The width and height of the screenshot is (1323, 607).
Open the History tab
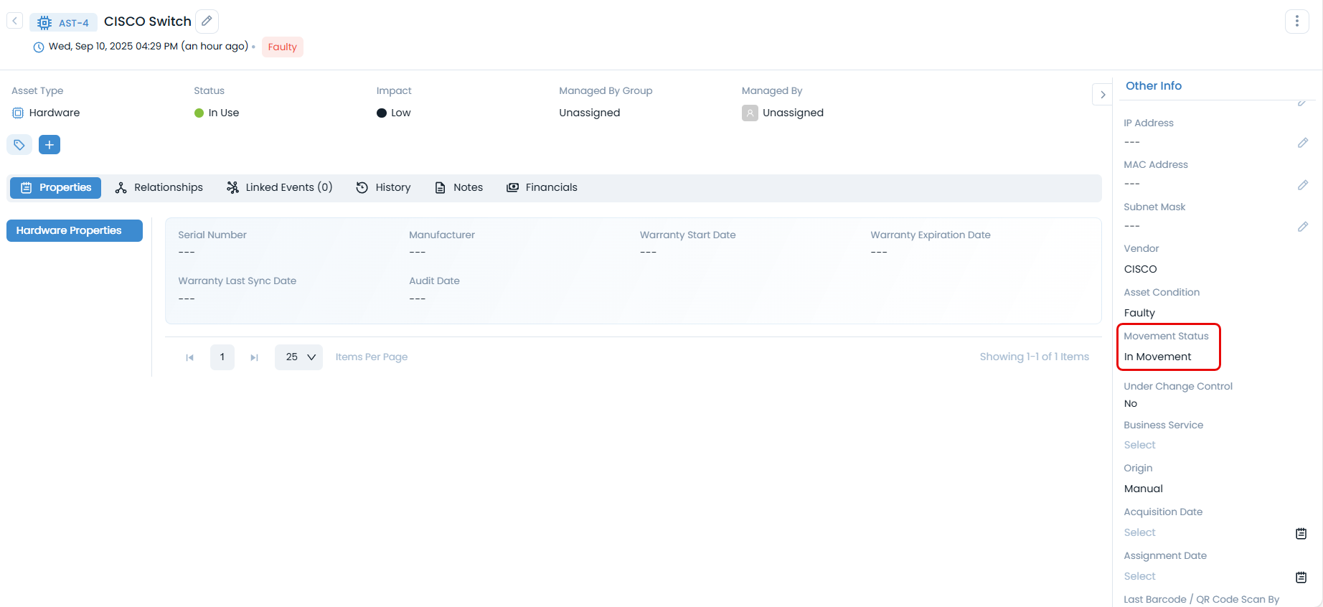(384, 187)
